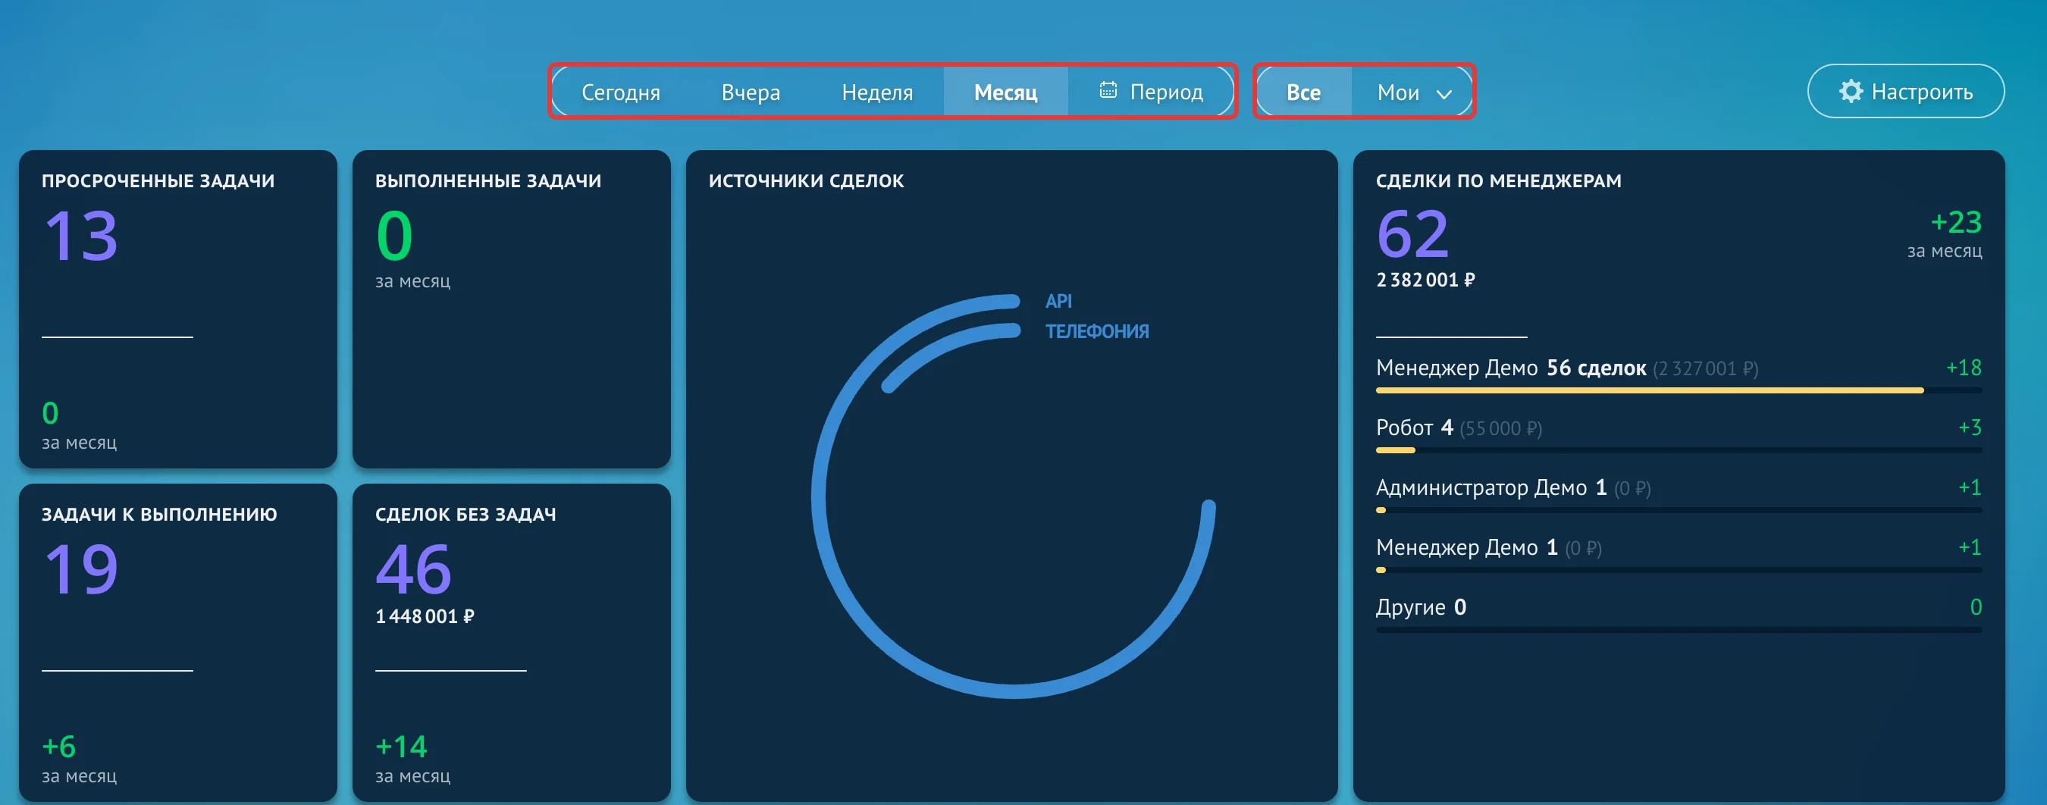Click the +3 value for Робот

[x=1969, y=428]
